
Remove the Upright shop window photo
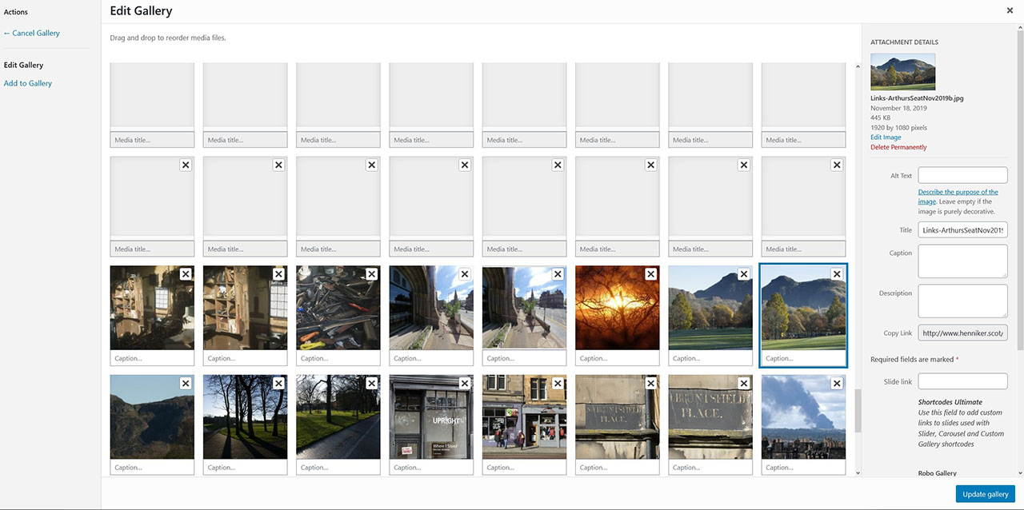point(464,383)
